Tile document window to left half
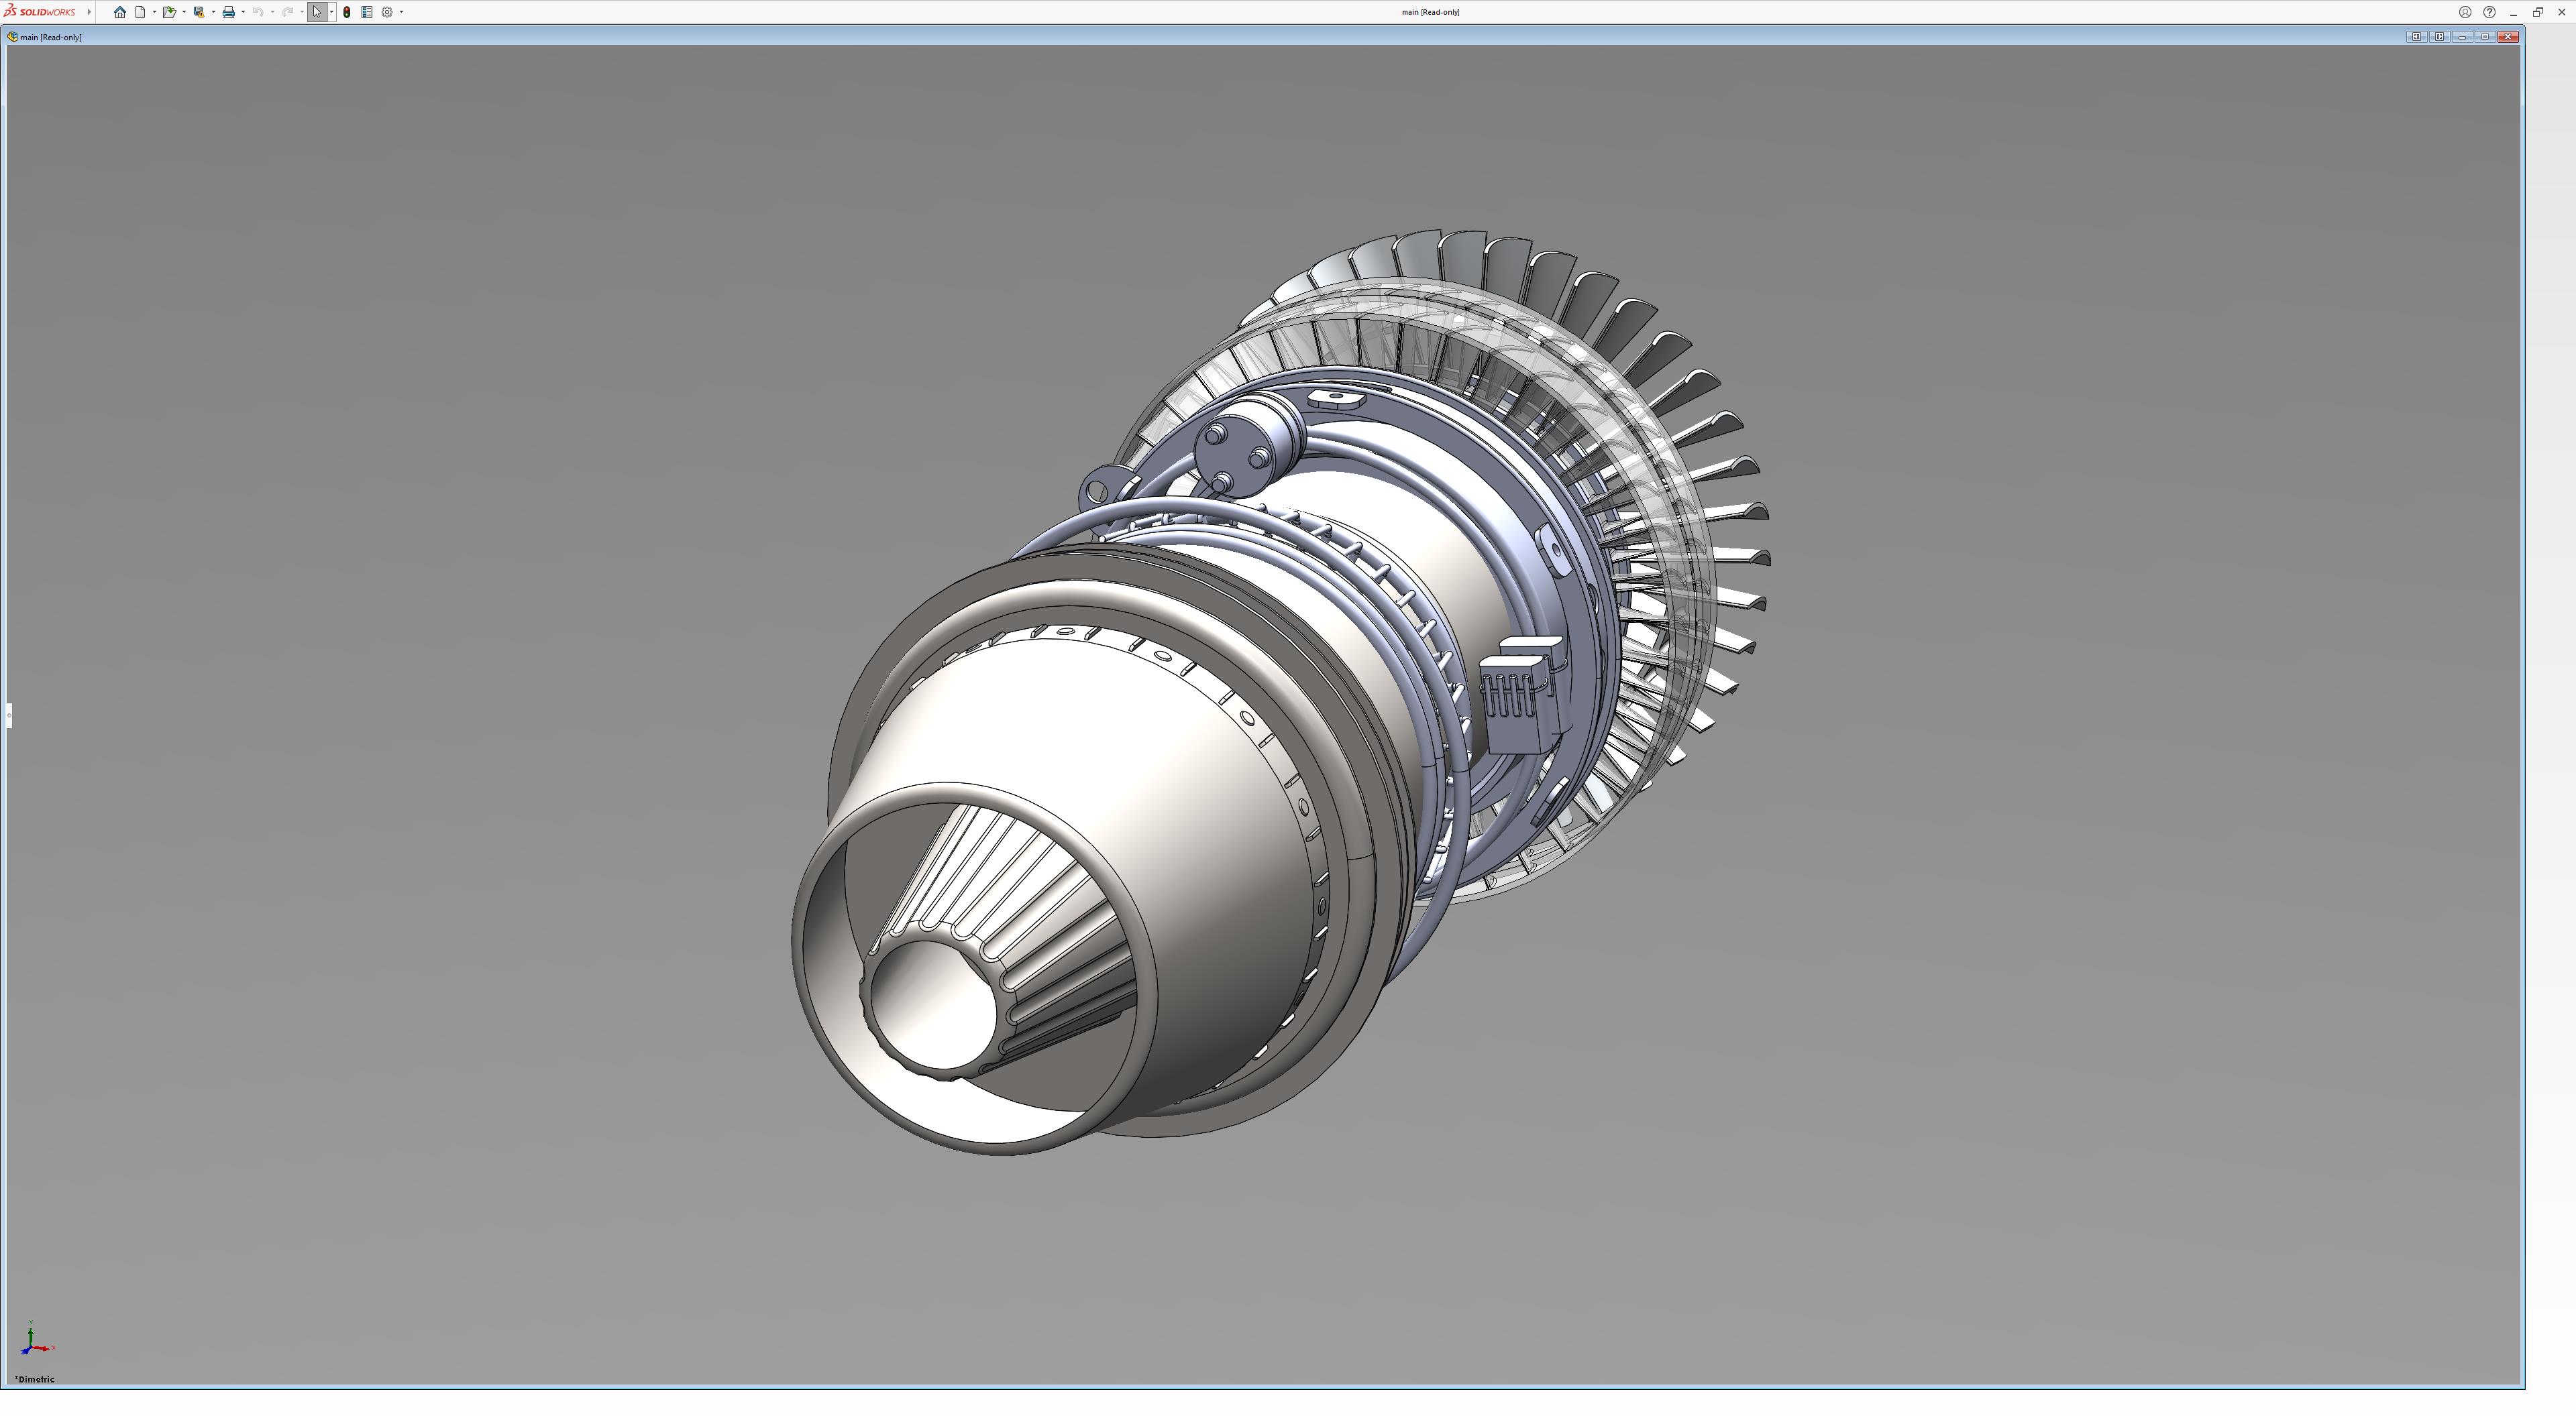Screen dimensions: 2576x1416 click(2416, 37)
